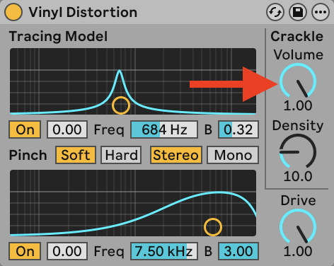The height and width of the screenshot is (266, 334).
Task: Click the hot-swap preset icon
Action: pos(275,12)
